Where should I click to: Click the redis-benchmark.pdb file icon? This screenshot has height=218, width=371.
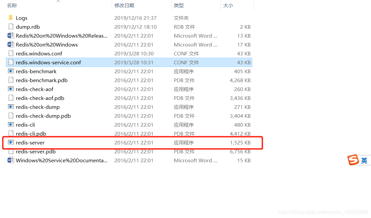pyautogui.click(x=11, y=80)
